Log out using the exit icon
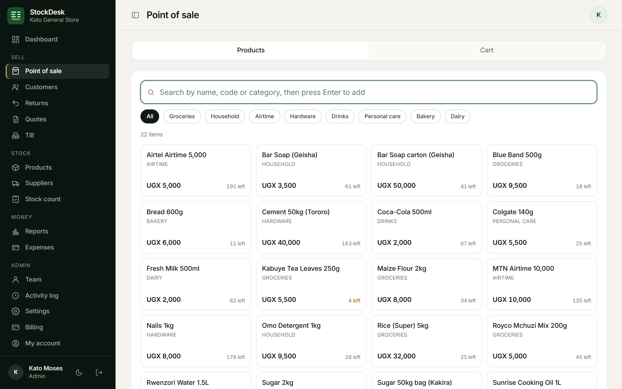 (99, 372)
